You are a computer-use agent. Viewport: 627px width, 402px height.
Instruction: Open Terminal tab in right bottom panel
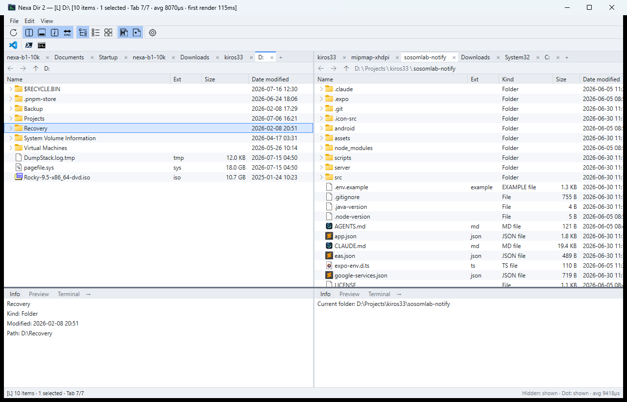[379, 294]
